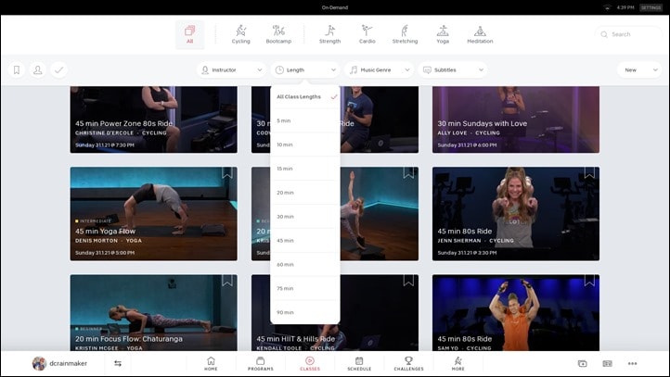This screenshot has width=670, height=377.
Task: Choose the 90 min length option
Action: tap(305, 312)
